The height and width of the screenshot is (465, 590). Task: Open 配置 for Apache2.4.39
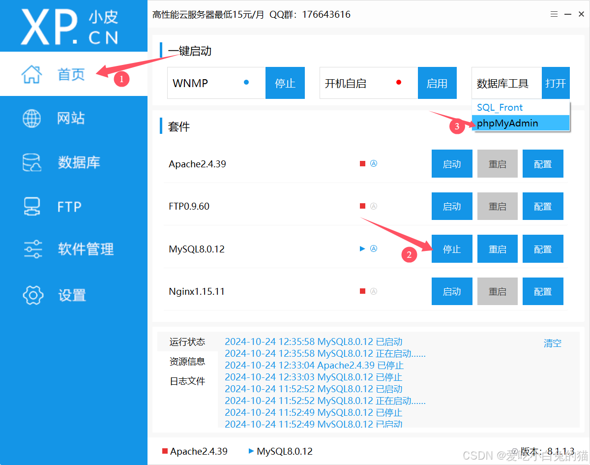coord(543,164)
